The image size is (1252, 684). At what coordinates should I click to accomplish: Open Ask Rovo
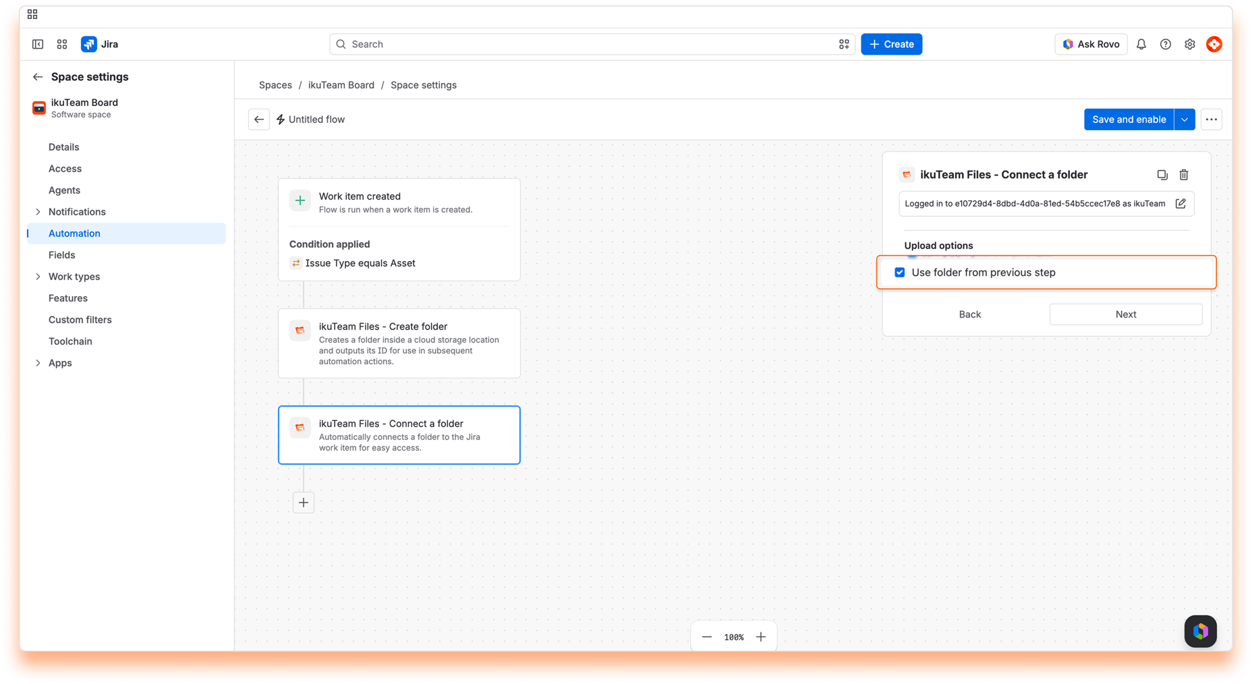point(1091,45)
